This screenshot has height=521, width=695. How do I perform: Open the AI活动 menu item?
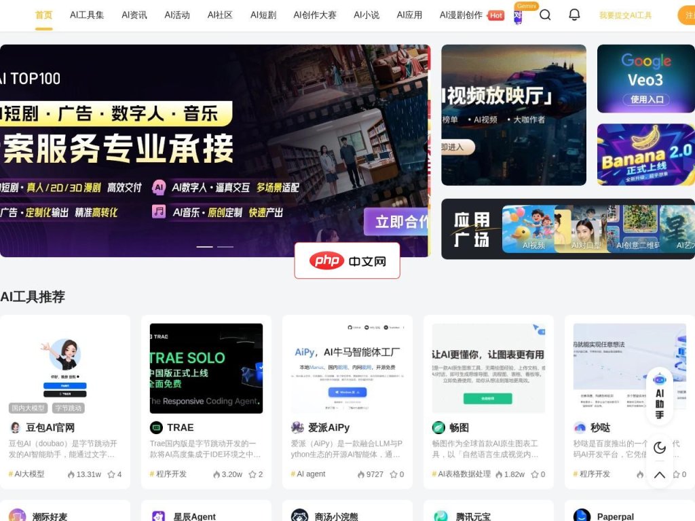pos(177,15)
